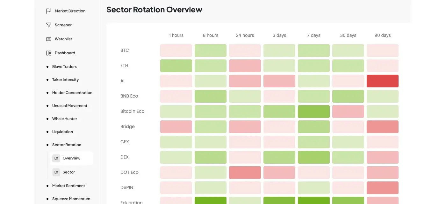Click the ETH 1 hours heatmap cell
Image resolution: width=446 pixels, height=204 pixels.
point(176,66)
